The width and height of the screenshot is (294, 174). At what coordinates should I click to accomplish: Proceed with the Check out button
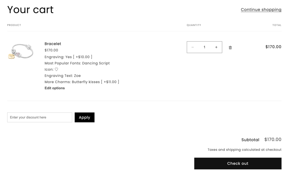click(x=238, y=163)
